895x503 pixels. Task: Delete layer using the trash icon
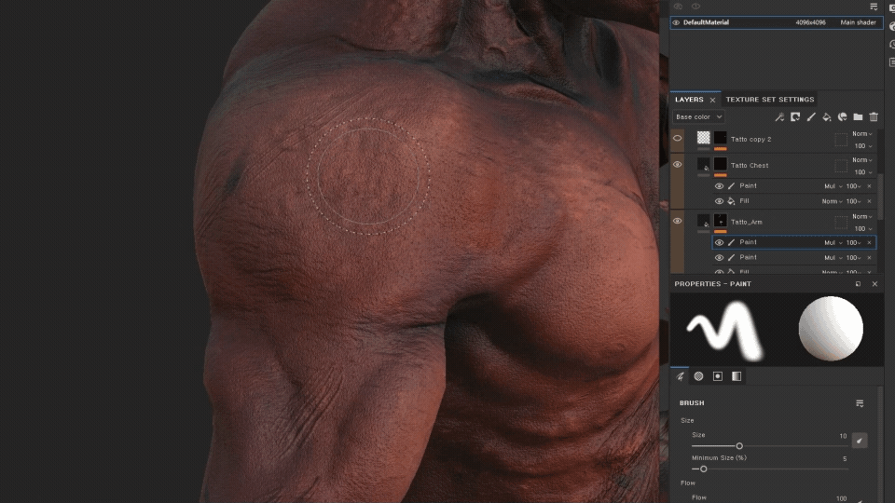click(874, 117)
